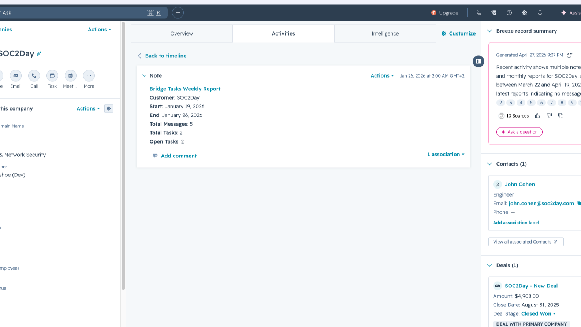Viewport: 581px width, 327px height.
Task: Click the 'Generated April 27, 2026 9:37 PM' text
Action: click(x=529, y=55)
